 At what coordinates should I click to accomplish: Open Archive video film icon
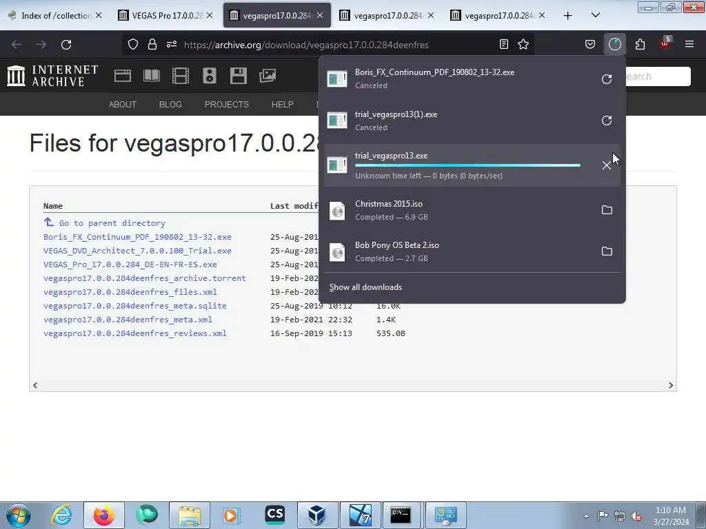click(x=181, y=76)
